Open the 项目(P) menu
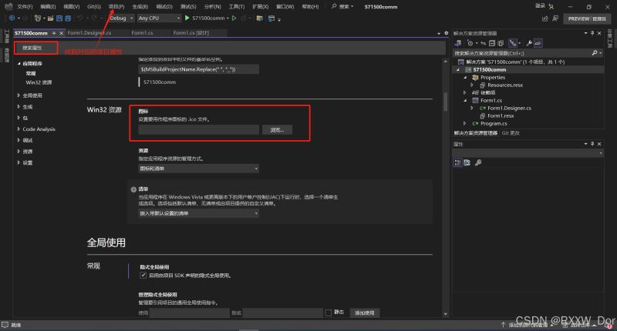 click(116, 6)
